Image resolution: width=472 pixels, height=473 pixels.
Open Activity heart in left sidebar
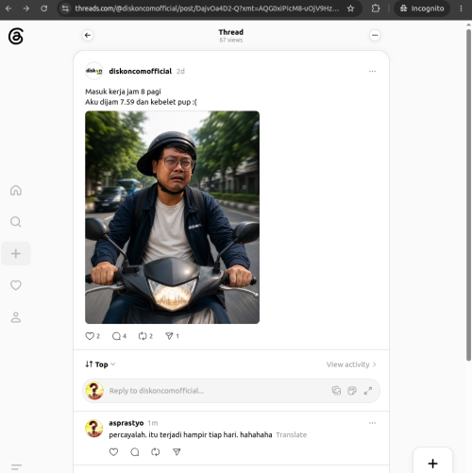tap(16, 285)
